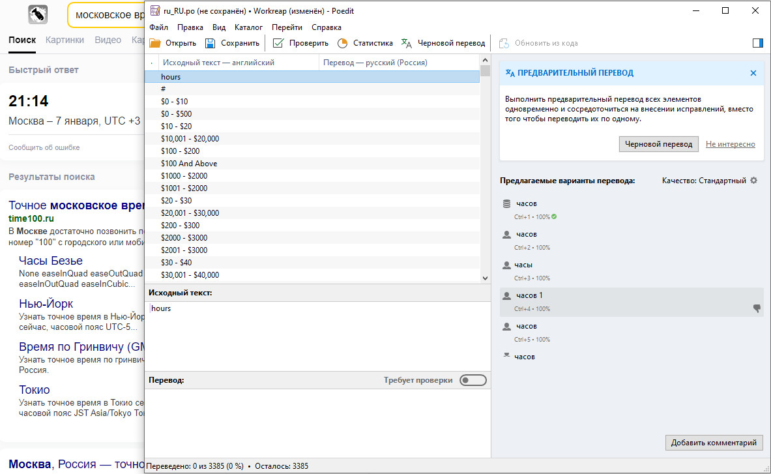Toggle the sidebar panel icon
The image size is (771, 474).
757,43
